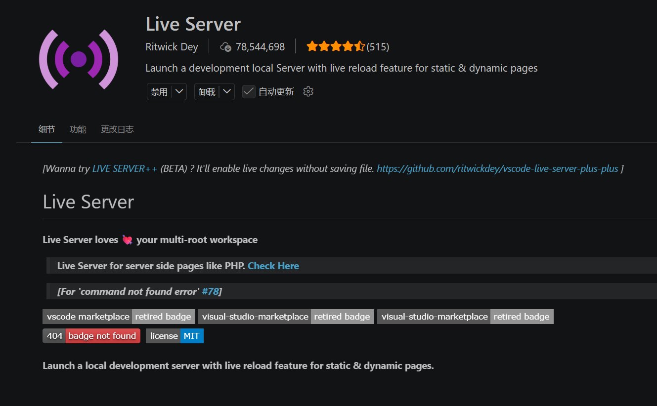Click the uninstall (卸载) button
This screenshot has height=406, width=657.
(207, 92)
